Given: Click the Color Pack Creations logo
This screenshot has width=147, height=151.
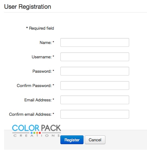Looking at the screenshot, I should click(x=37, y=131).
